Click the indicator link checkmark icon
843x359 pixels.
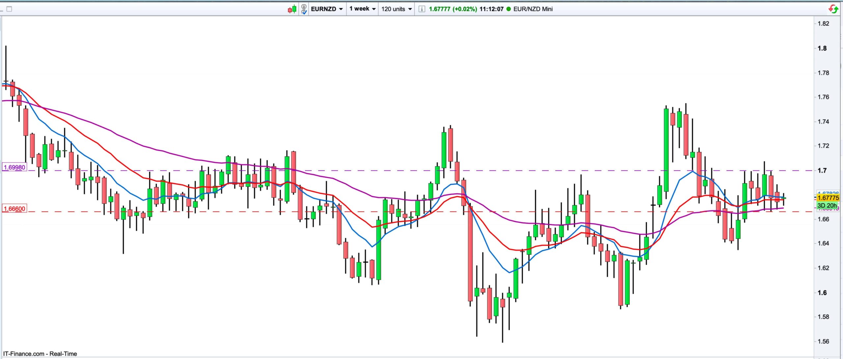(304, 9)
